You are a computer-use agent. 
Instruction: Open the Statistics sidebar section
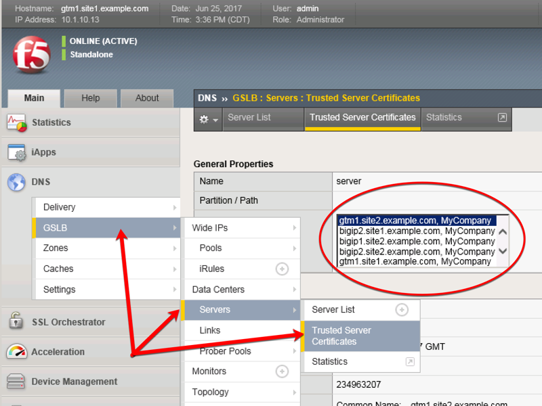tap(91, 122)
